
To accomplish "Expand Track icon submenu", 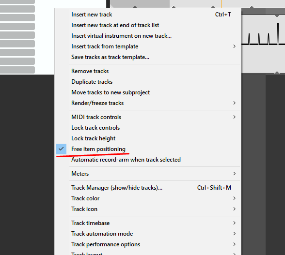I will pos(148,209).
